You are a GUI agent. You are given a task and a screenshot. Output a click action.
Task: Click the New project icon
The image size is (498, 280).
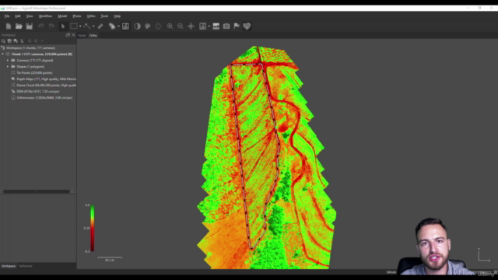[9, 26]
